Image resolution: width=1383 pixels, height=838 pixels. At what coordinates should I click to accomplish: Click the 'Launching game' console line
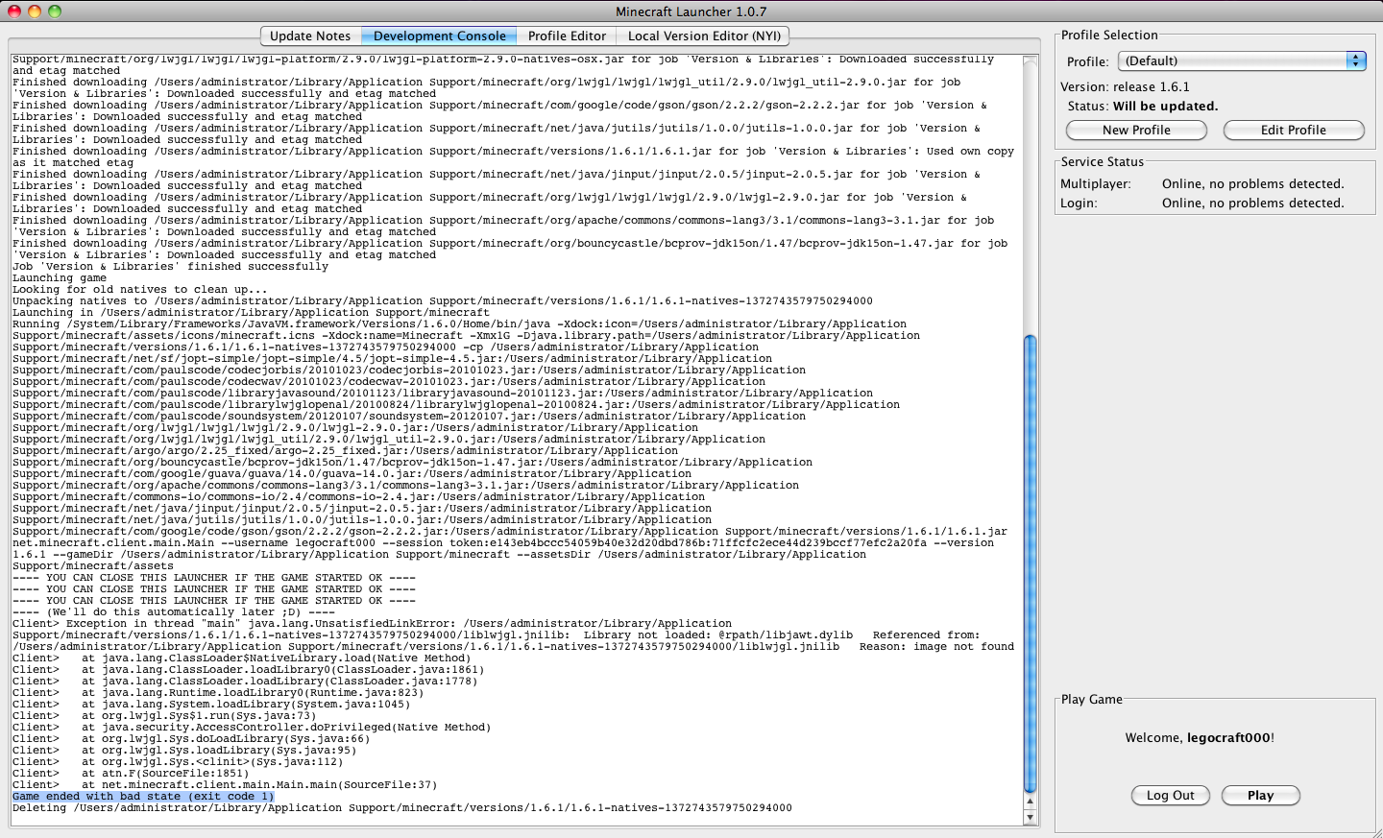pos(60,278)
